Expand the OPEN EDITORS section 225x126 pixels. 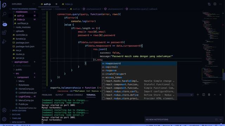[19, 111]
